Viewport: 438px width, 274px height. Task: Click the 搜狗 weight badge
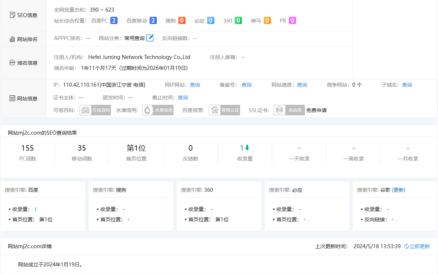click(x=182, y=21)
